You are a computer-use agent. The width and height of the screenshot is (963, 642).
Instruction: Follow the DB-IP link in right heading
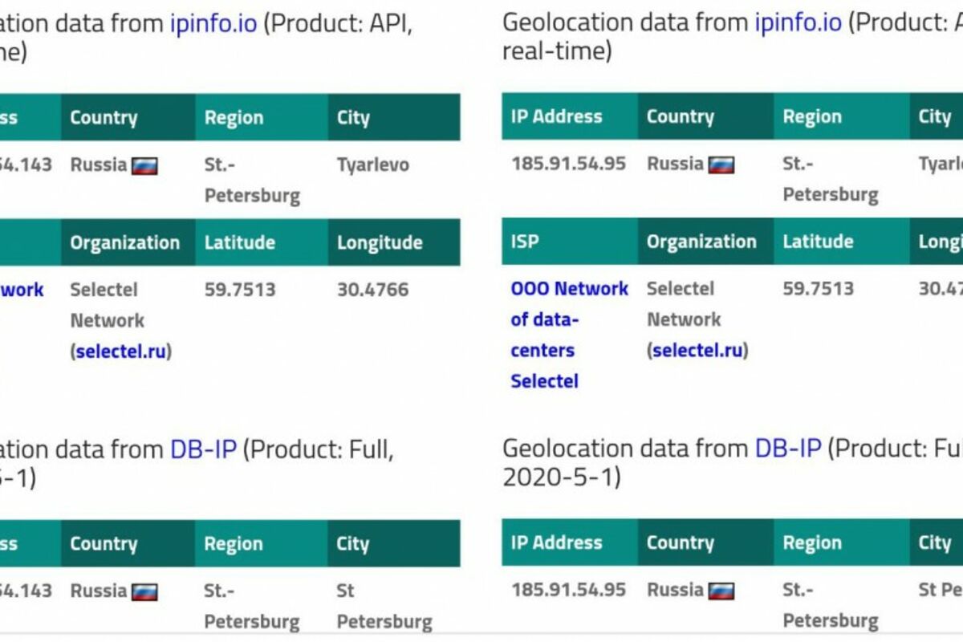[x=788, y=448]
